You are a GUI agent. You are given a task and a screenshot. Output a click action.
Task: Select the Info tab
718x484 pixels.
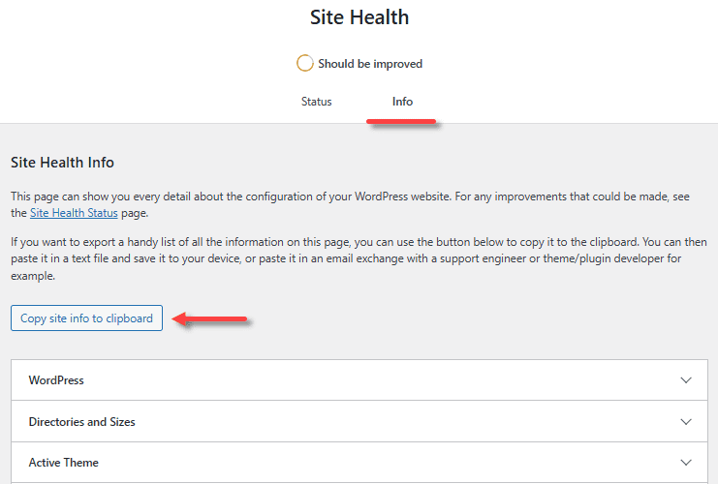point(402,102)
